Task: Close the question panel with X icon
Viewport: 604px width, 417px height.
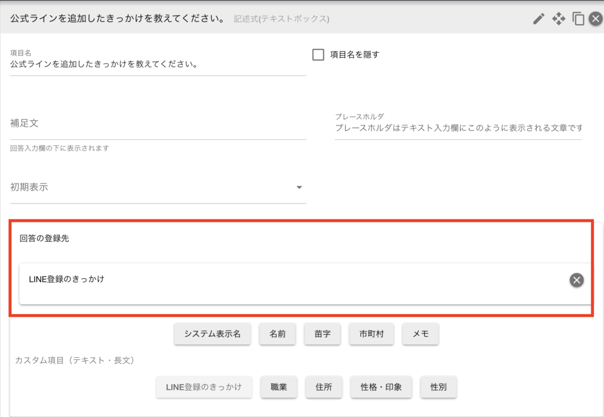Action: 596,19
